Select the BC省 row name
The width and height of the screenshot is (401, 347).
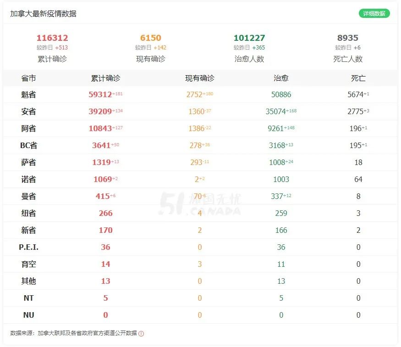click(28, 145)
